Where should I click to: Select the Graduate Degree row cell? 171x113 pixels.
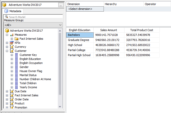(80, 40)
